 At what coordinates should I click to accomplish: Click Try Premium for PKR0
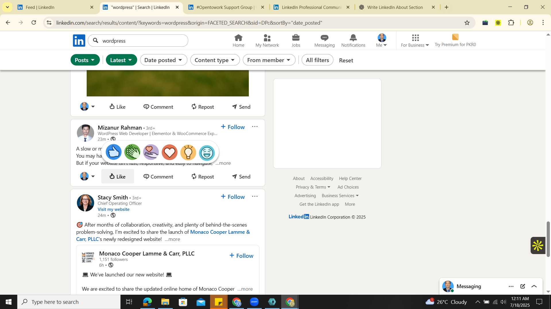(455, 41)
